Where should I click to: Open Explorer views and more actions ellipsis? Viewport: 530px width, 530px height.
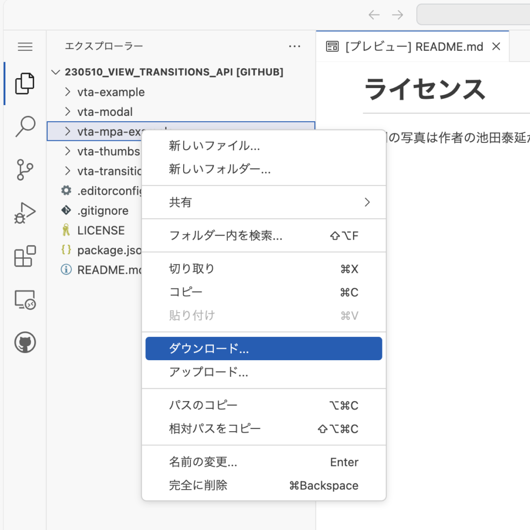pyautogui.click(x=295, y=46)
